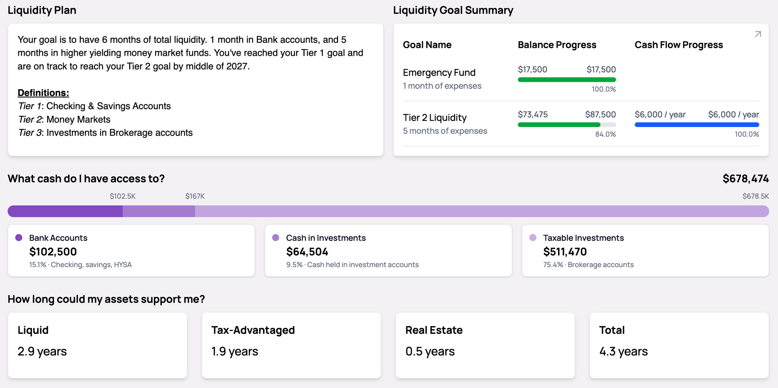Click the $678,474 total cash amount
Viewport: 778px width, 388px height.
pyautogui.click(x=746, y=178)
